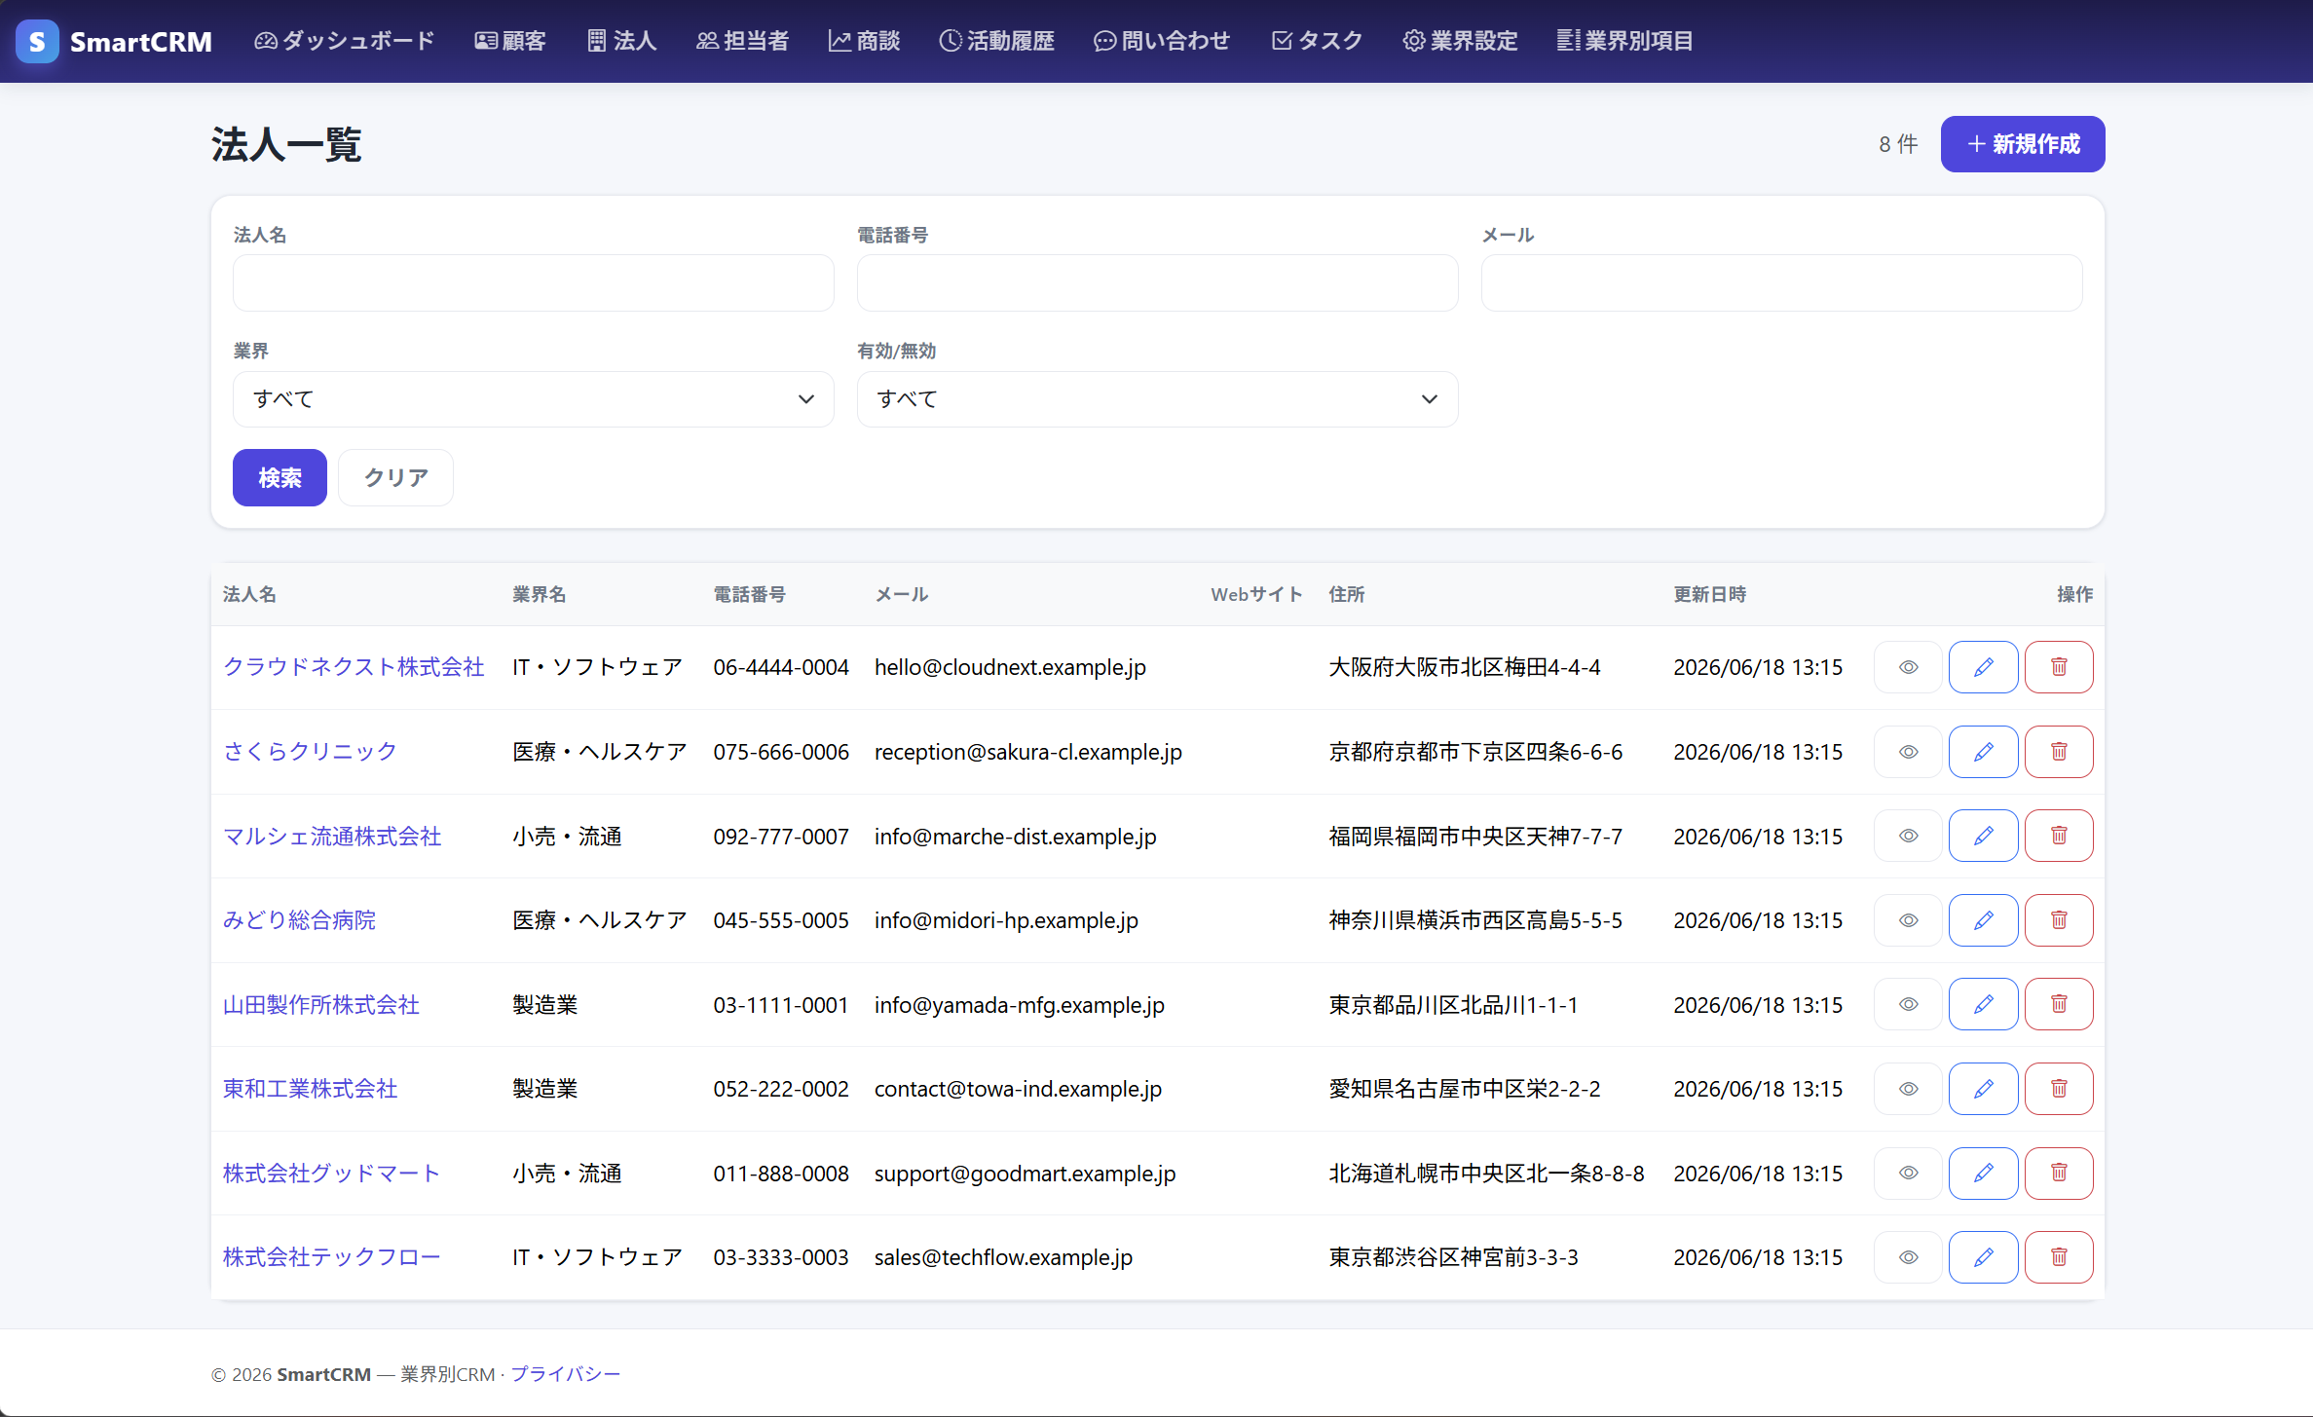The width and height of the screenshot is (2313, 1417).
Task: Go to ダッシュボード in the navbar
Action: click(344, 41)
